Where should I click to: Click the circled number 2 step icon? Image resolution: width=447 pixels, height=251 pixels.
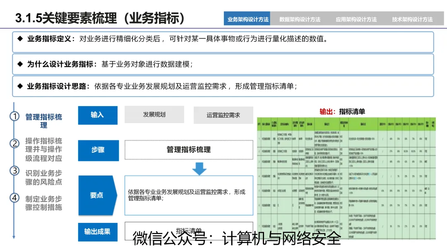click(x=14, y=143)
